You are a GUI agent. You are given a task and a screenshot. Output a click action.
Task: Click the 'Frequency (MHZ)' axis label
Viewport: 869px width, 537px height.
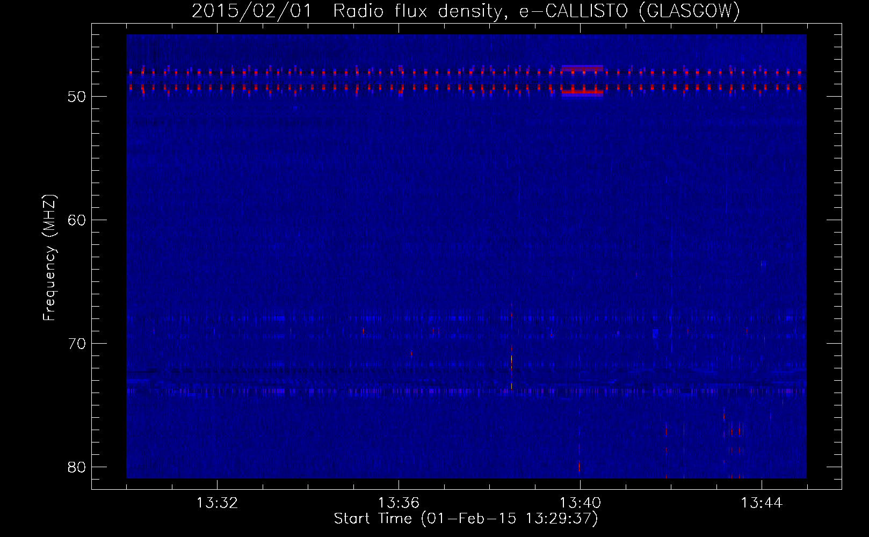coord(49,258)
